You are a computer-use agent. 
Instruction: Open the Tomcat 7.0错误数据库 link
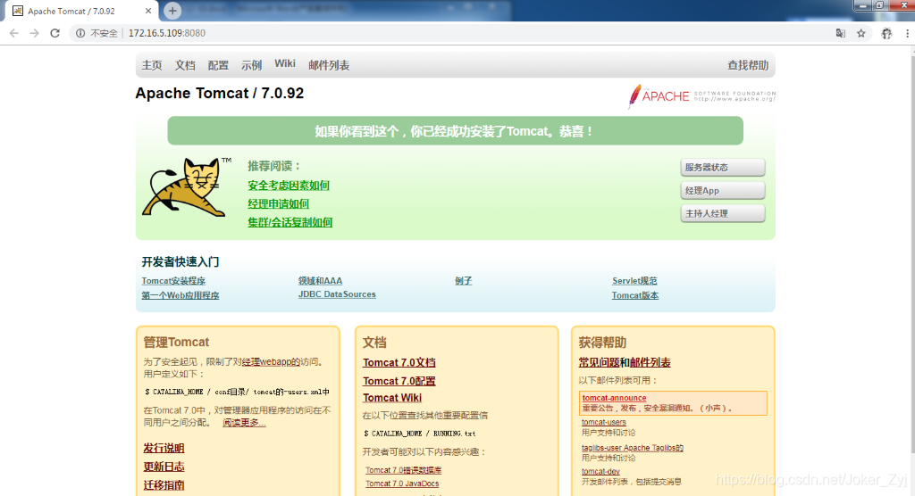pyautogui.click(x=403, y=470)
